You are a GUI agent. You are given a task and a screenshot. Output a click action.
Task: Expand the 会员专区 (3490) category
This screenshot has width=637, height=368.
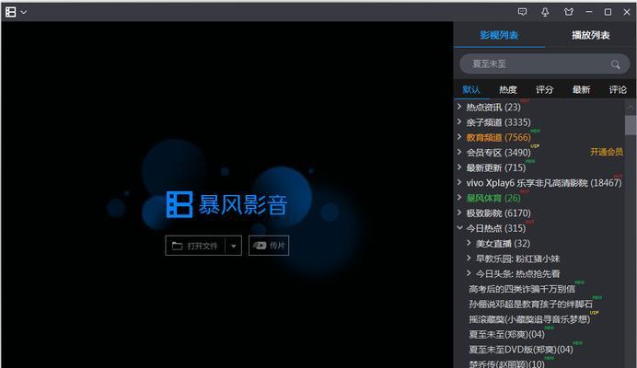pos(459,153)
